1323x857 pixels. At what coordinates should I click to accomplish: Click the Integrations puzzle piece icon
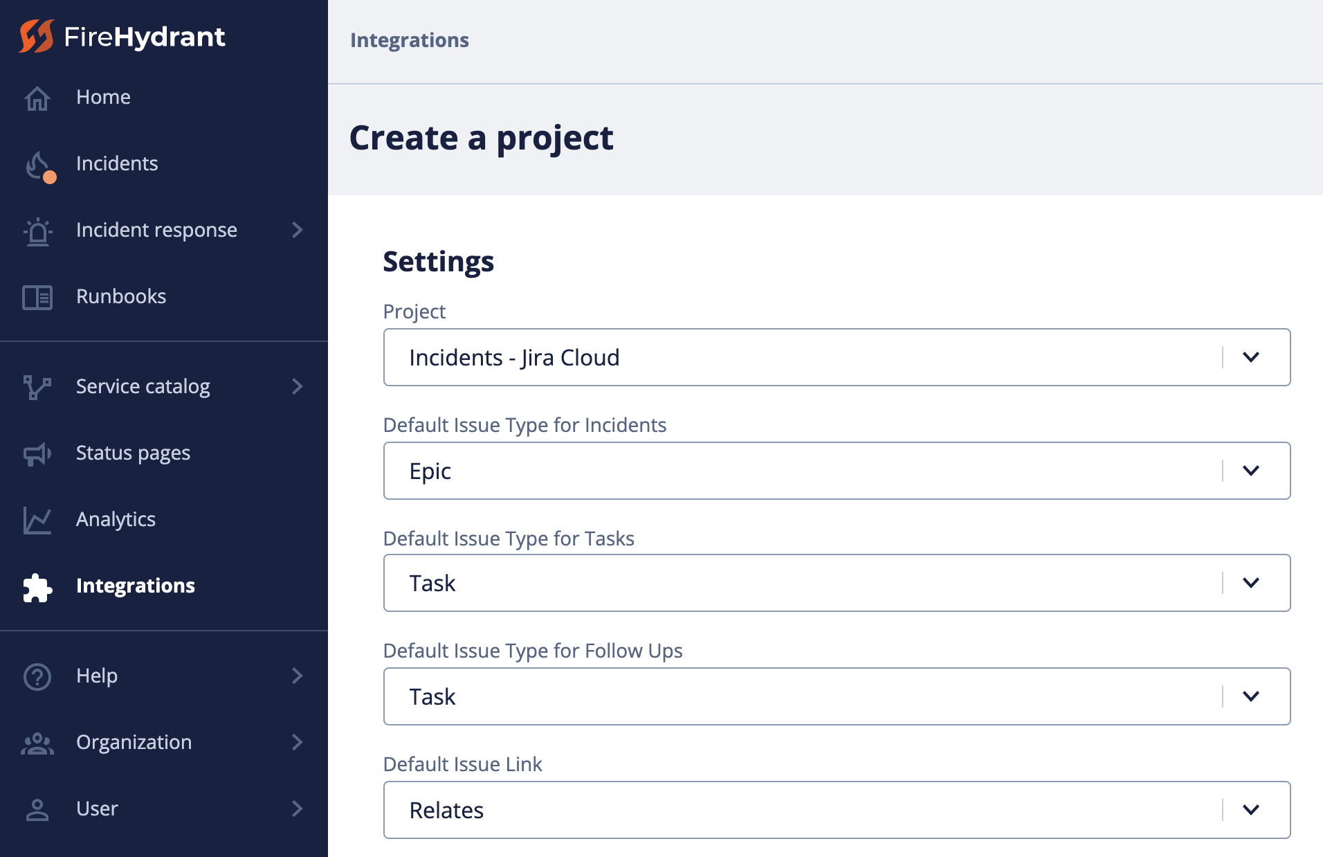coord(38,586)
